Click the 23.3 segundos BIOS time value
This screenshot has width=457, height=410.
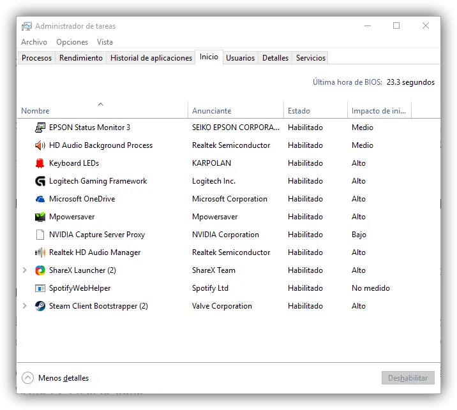click(410, 82)
